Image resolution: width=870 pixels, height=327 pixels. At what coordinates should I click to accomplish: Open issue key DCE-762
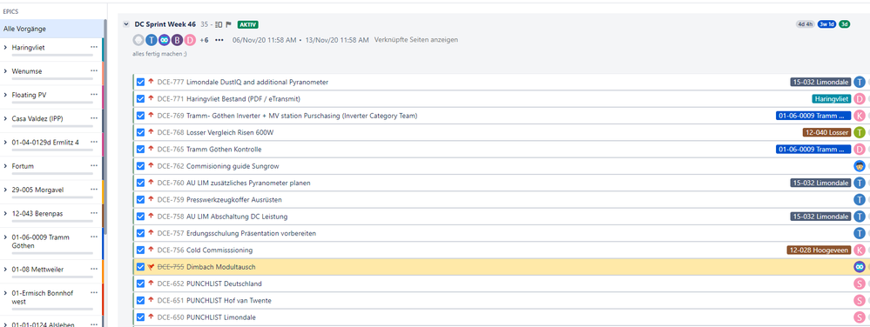[x=171, y=166]
